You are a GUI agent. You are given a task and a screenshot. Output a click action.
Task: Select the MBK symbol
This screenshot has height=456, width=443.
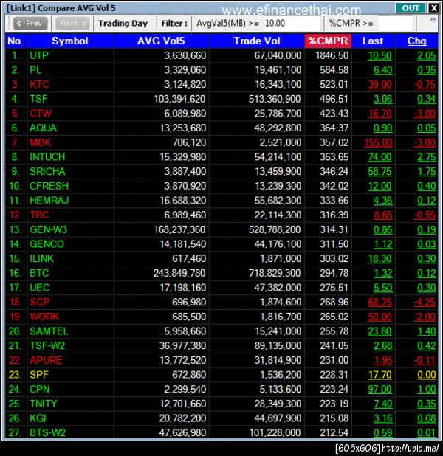(x=40, y=142)
